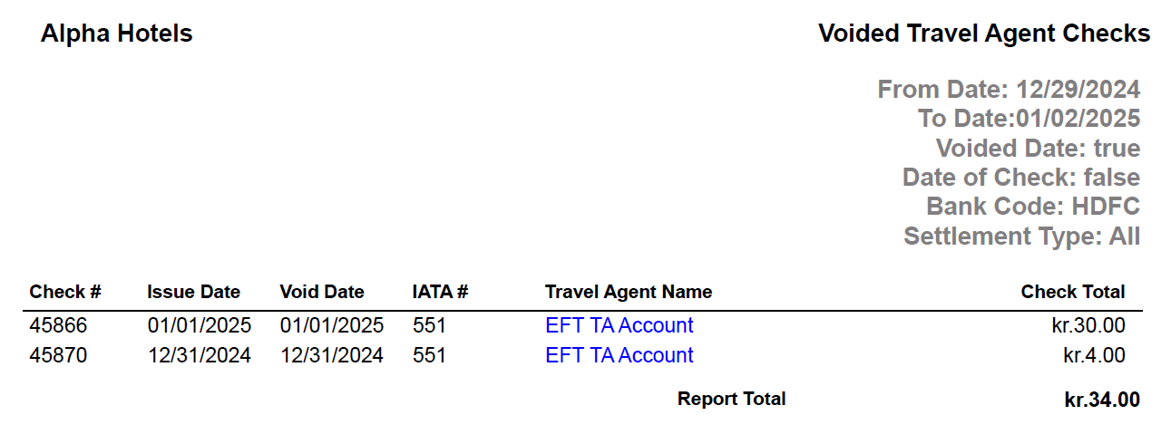Viewport: 1171px width, 444px height.
Task: Select check number 45870
Action: 58,355
